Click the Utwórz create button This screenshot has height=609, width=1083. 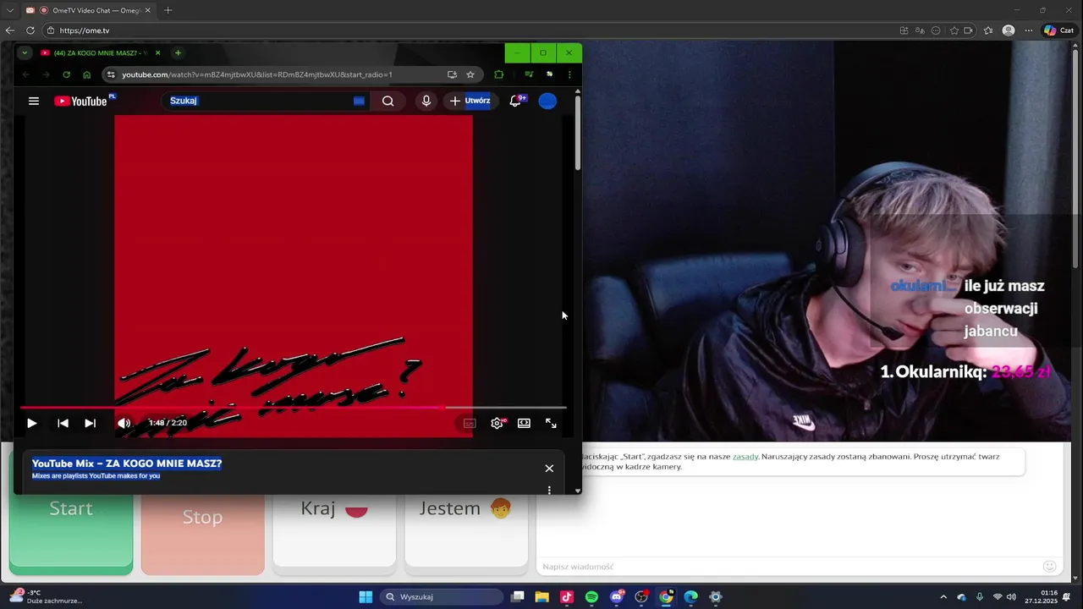click(470, 101)
